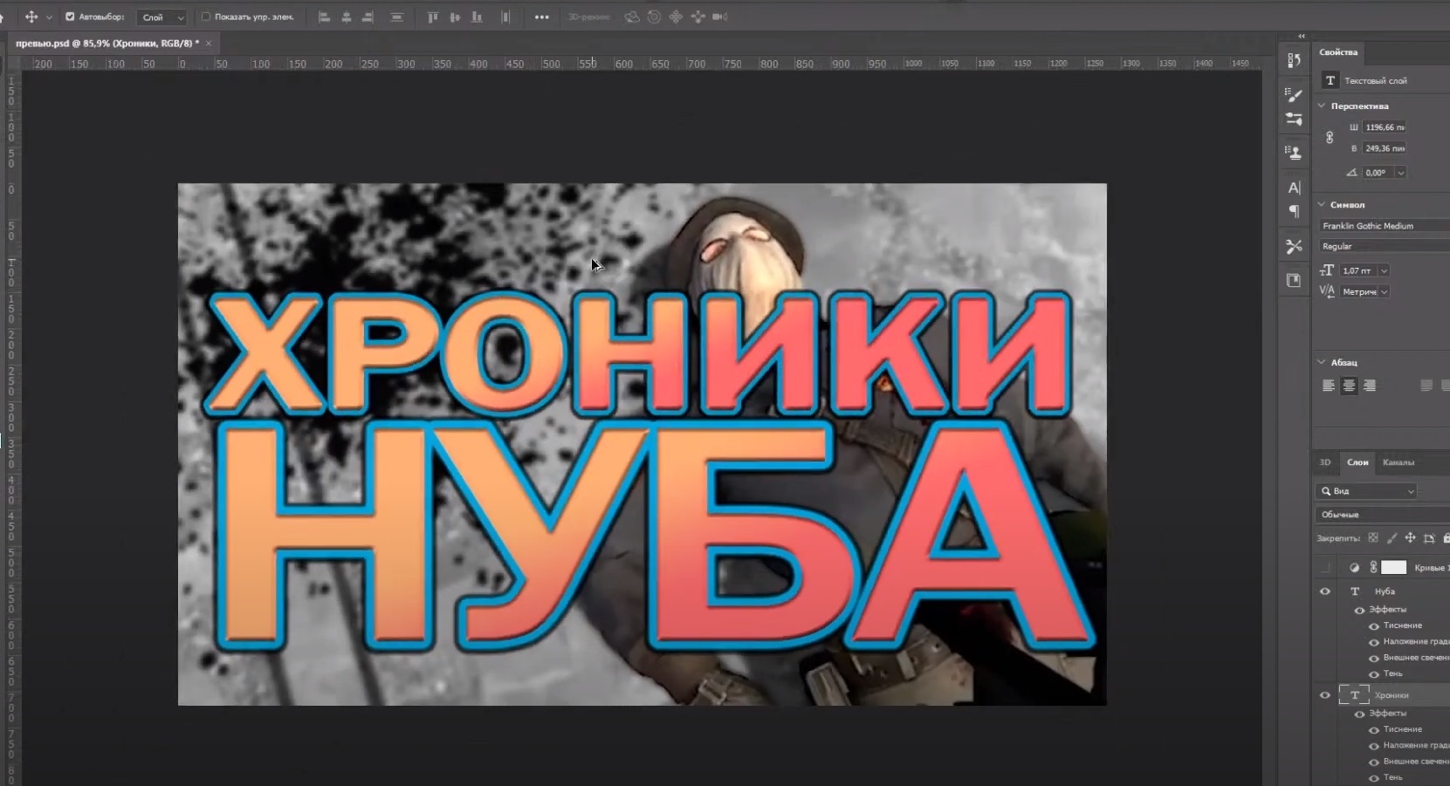Viewport: 1450px width, 786px height.
Task: Open the Paragraph panel icon
Action: [x=1294, y=211]
